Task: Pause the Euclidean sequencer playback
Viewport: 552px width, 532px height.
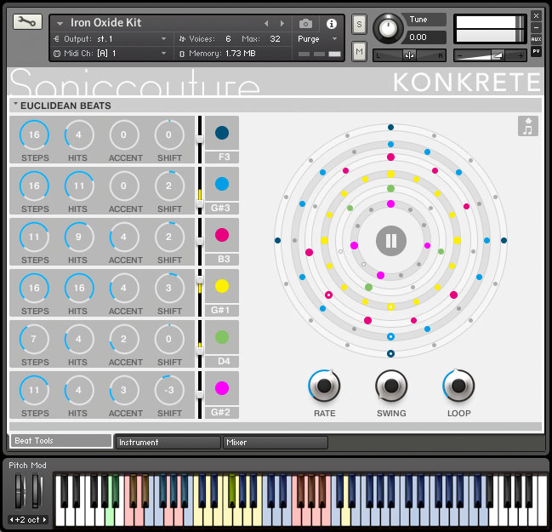Action: click(390, 241)
